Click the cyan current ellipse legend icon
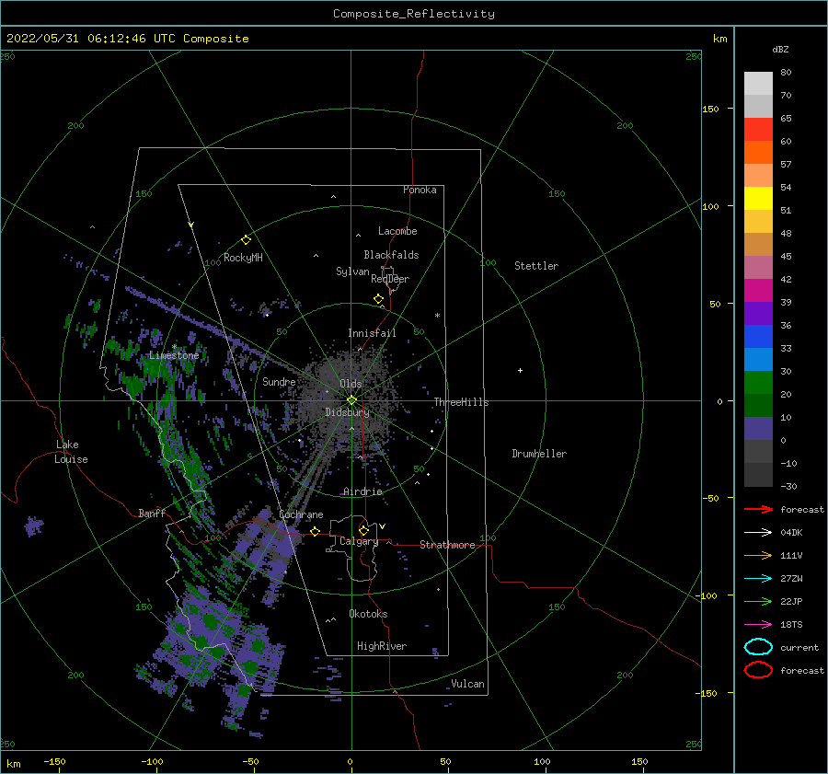Screen dimensions: 828x774 758,647
